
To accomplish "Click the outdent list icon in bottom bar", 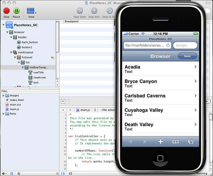I will coord(63,174).
